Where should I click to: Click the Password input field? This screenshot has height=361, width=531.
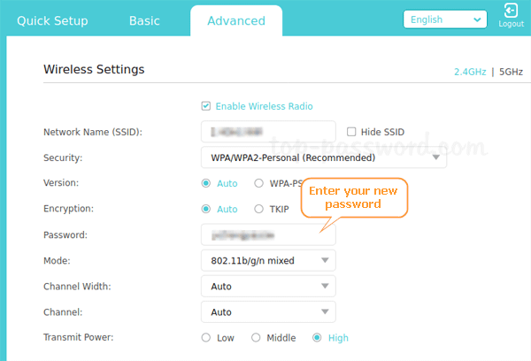click(268, 234)
